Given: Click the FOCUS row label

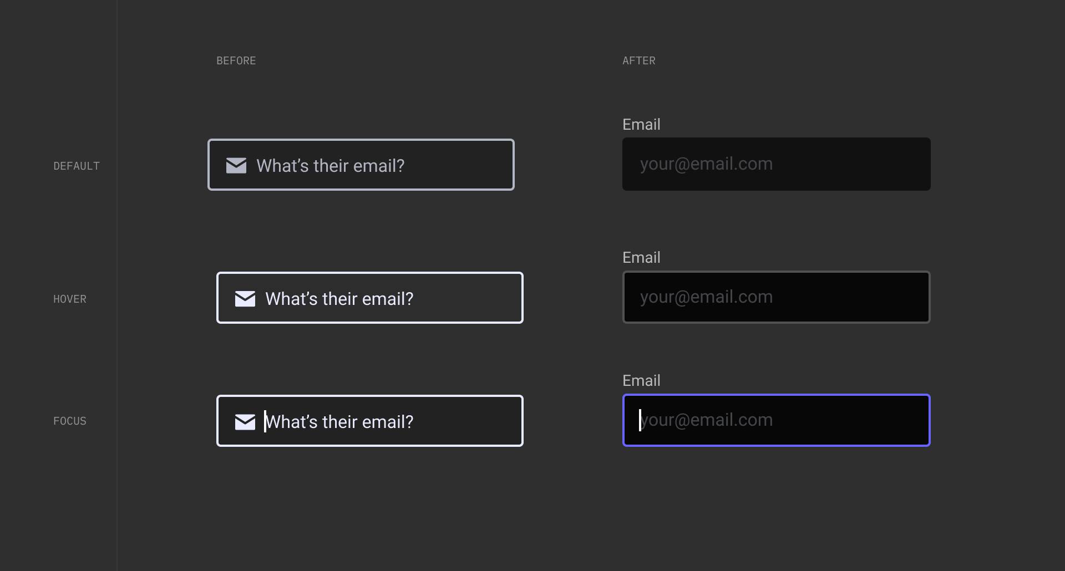Looking at the screenshot, I should click(x=70, y=421).
